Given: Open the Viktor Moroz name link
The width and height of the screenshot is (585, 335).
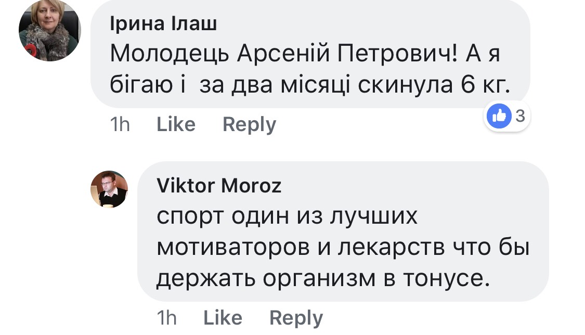Looking at the screenshot, I should (x=219, y=186).
